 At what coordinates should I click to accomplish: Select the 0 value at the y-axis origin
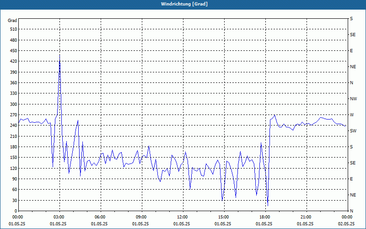(x=16, y=211)
